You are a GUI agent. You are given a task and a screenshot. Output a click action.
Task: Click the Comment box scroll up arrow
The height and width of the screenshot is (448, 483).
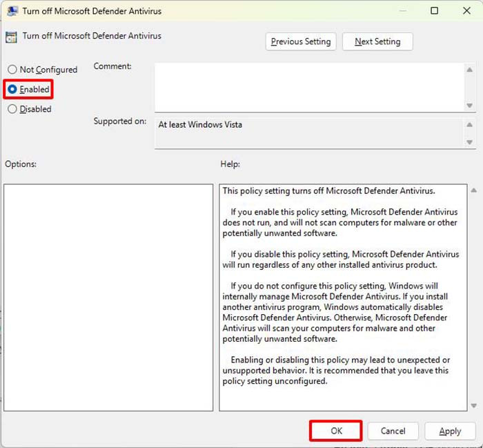[x=470, y=68]
